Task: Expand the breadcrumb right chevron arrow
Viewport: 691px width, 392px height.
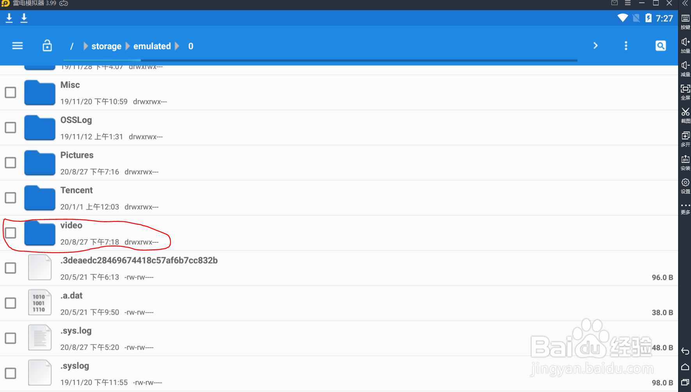Action: pyautogui.click(x=595, y=46)
